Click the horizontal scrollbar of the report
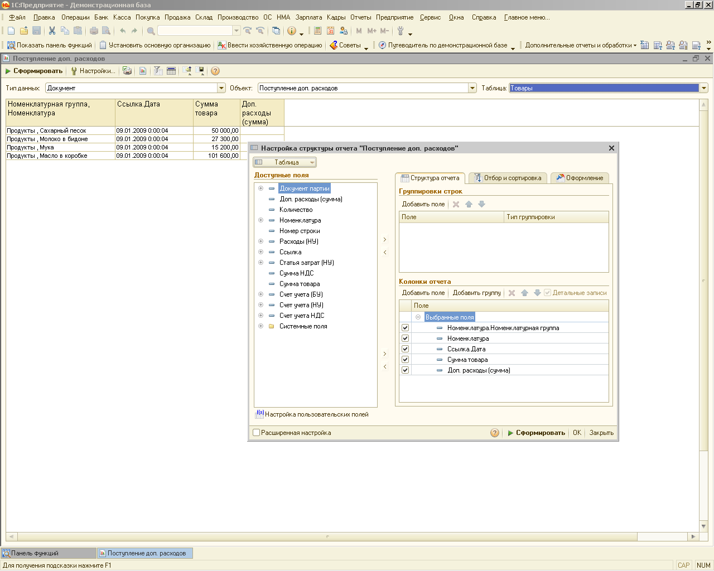Image resolution: width=714 pixels, height=571 pixels. point(326,536)
